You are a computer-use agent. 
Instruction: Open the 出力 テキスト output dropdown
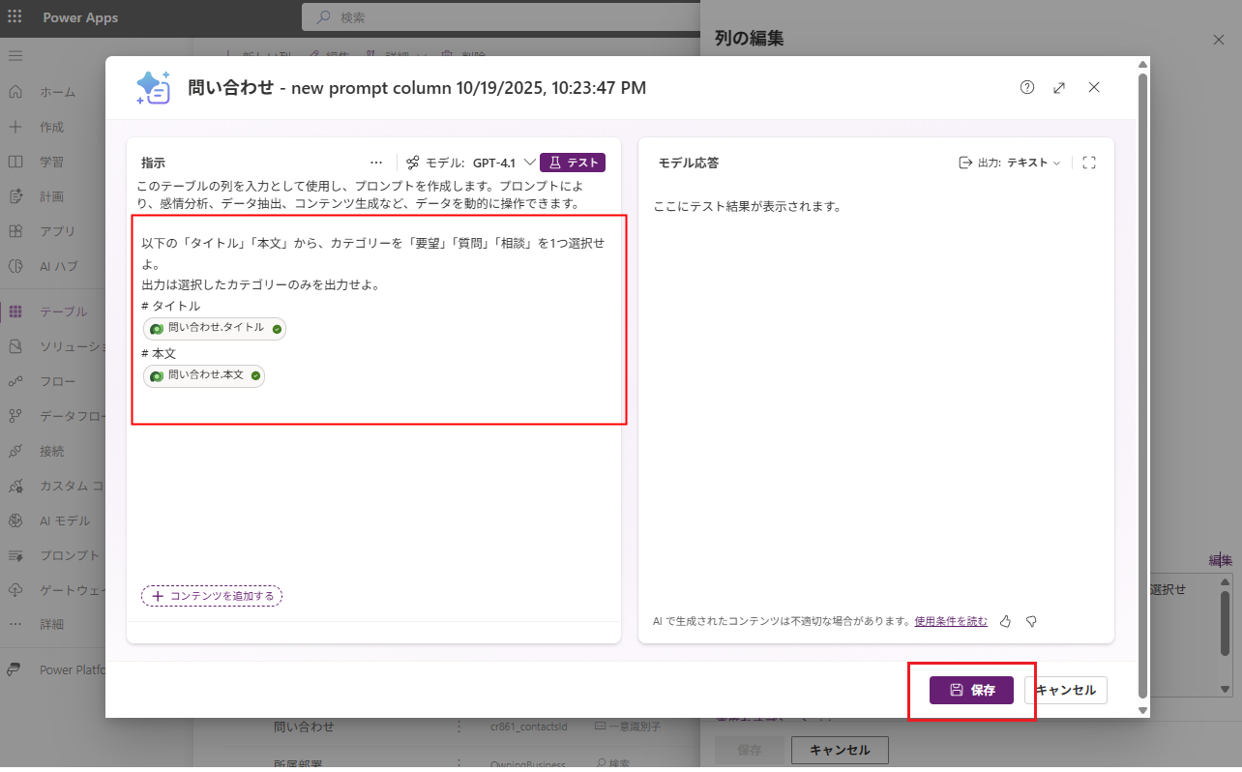(1010, 163)
